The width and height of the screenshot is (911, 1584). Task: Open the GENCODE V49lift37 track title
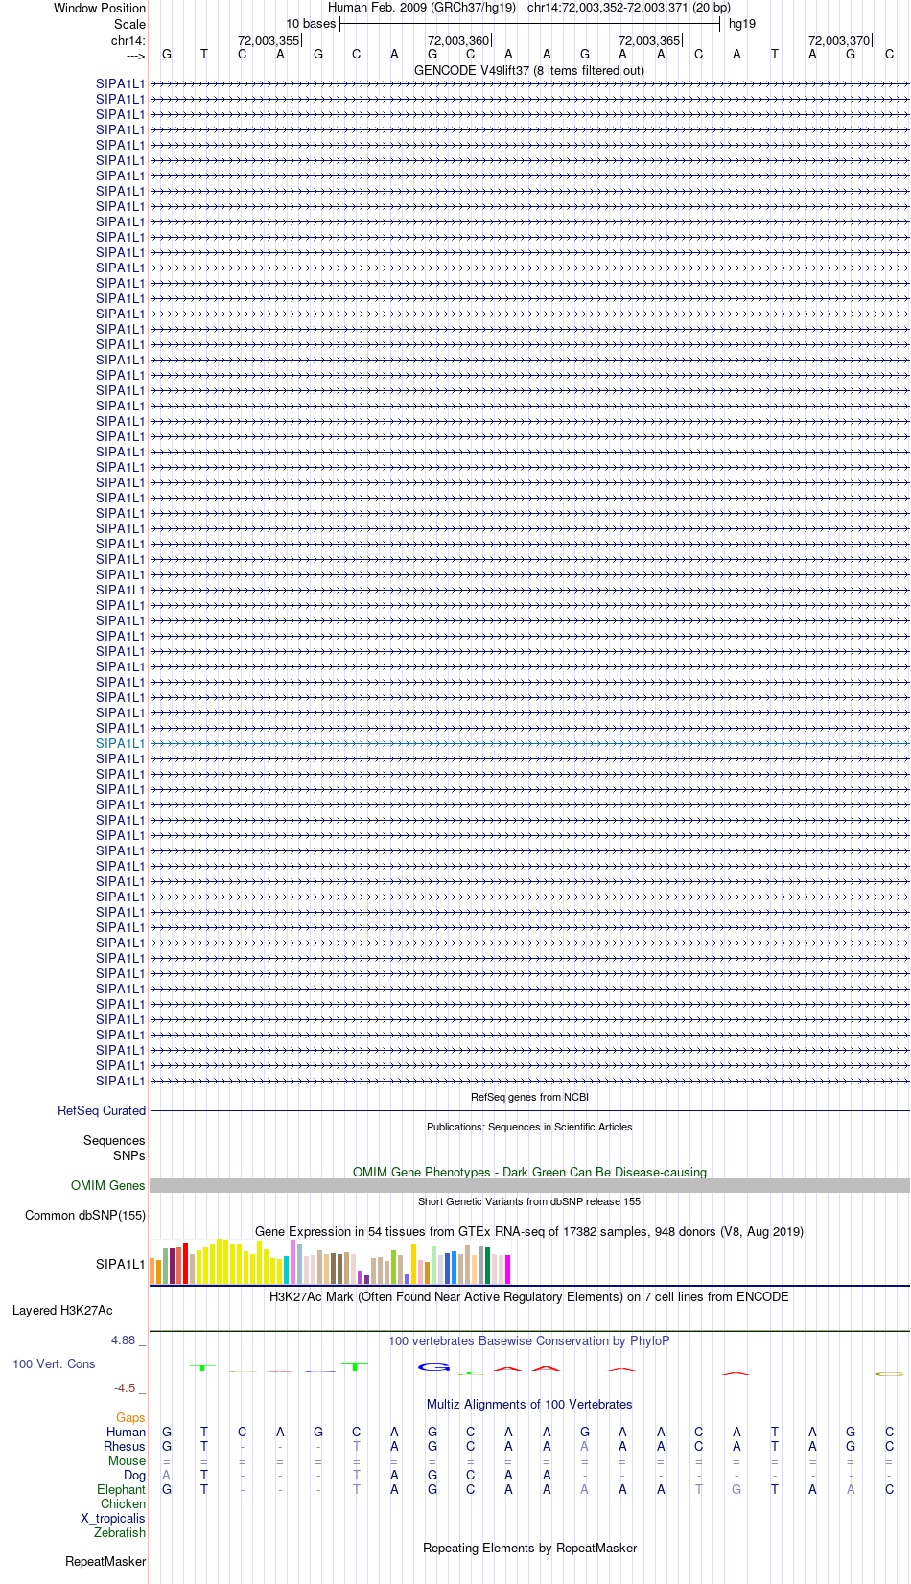point(529,70)
